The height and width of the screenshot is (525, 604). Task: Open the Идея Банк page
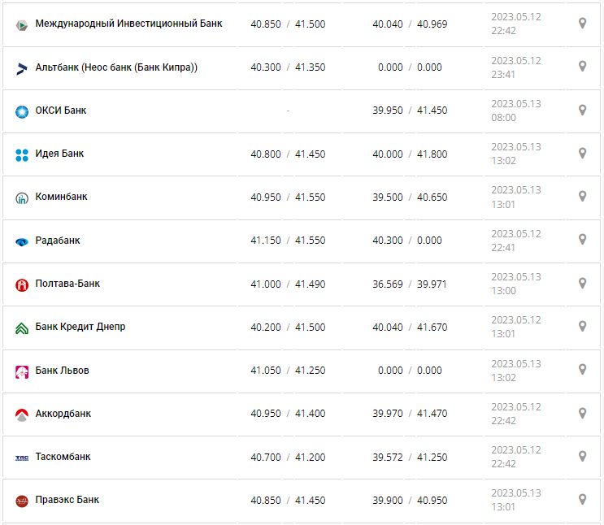pyautogui.click(x=59, y=154)
